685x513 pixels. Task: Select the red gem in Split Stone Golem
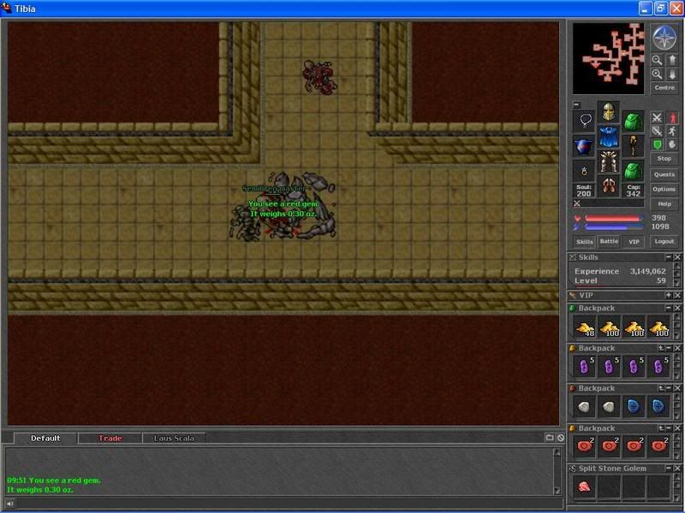585,486
